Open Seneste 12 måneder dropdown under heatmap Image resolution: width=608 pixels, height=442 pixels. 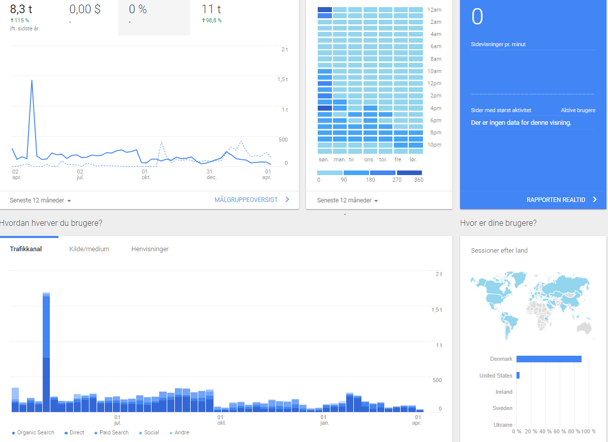pos(348,200)
